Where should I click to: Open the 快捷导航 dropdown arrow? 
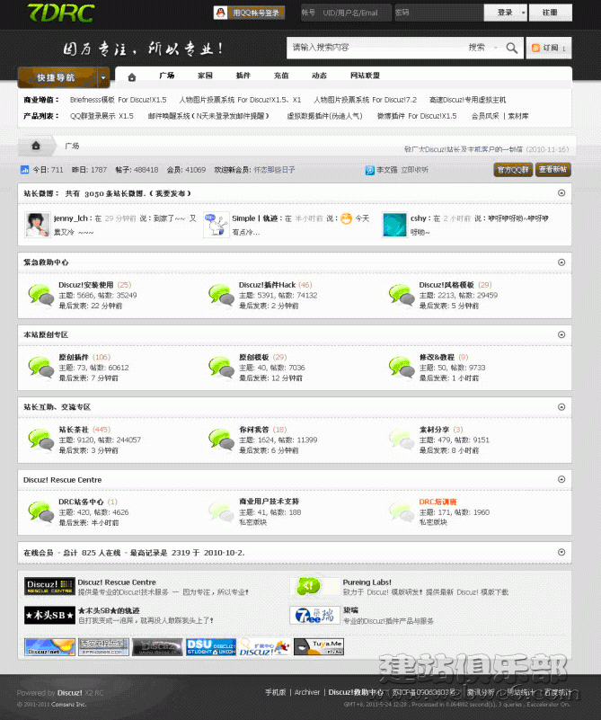click(103, 77)
